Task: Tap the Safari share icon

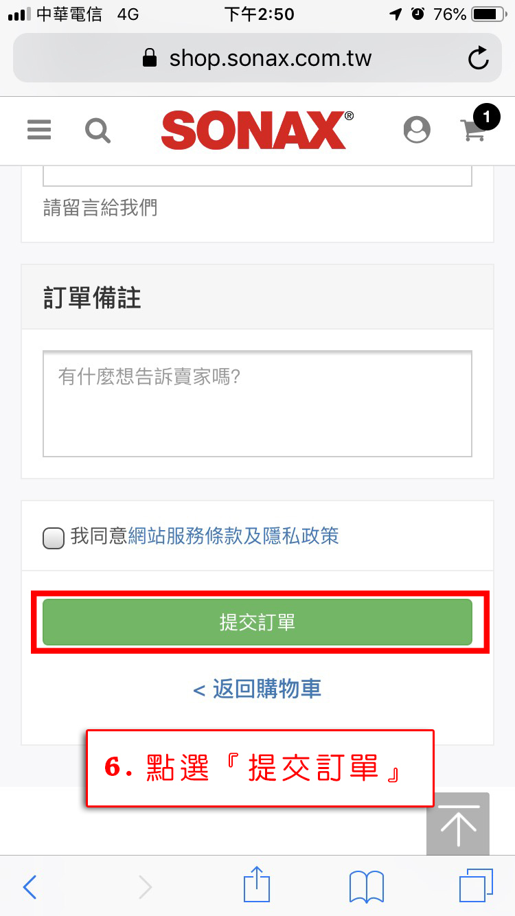Action: 257,886
